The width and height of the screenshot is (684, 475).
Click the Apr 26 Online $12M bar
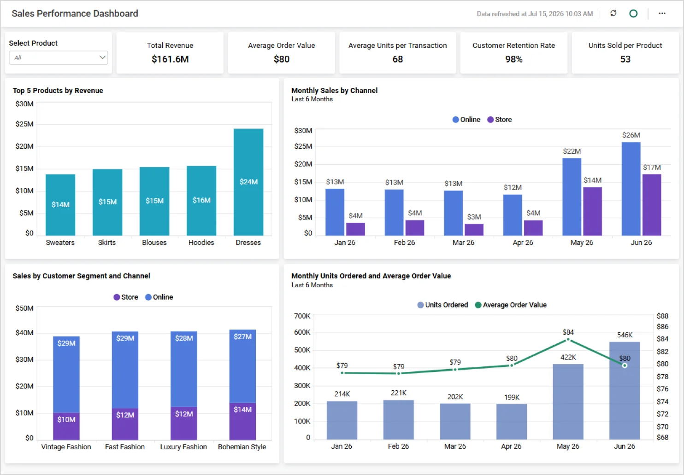click(x=513, y=215)
